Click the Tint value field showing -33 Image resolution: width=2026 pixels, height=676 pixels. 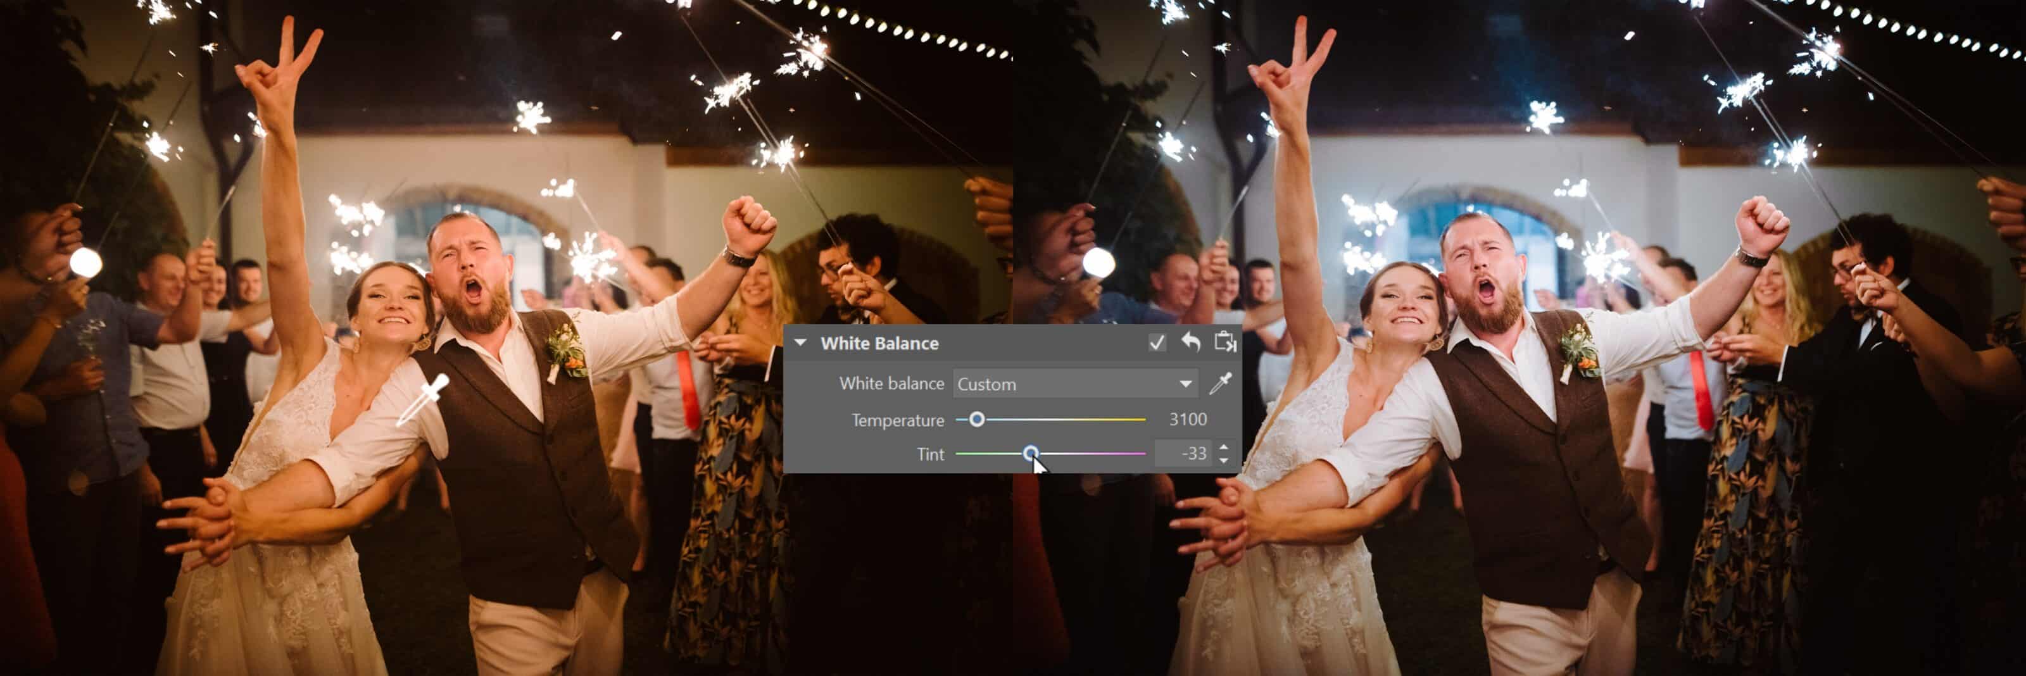pyautogui.click(x=1185, y=454)
